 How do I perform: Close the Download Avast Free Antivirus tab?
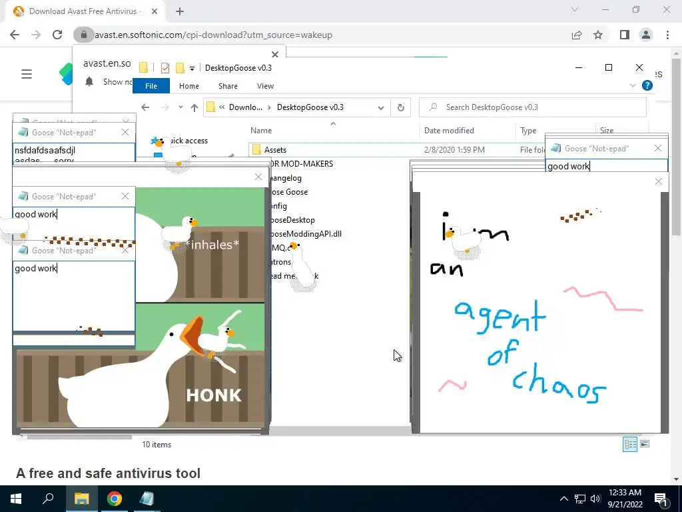coord(154,11)
